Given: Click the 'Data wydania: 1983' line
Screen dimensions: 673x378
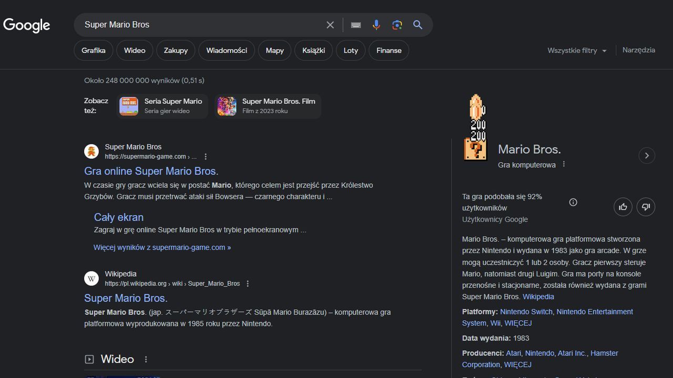Looking at the screenshot, I should [x=496, y=338].
